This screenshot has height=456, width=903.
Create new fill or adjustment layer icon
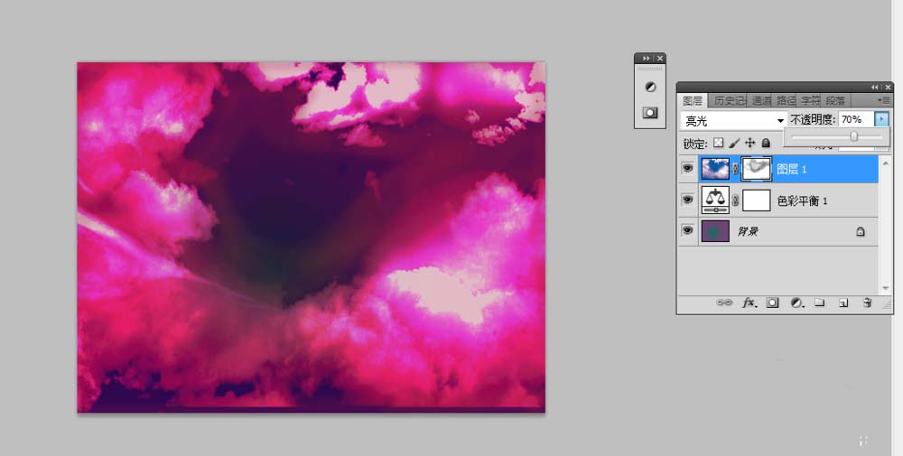click(796, 302)
